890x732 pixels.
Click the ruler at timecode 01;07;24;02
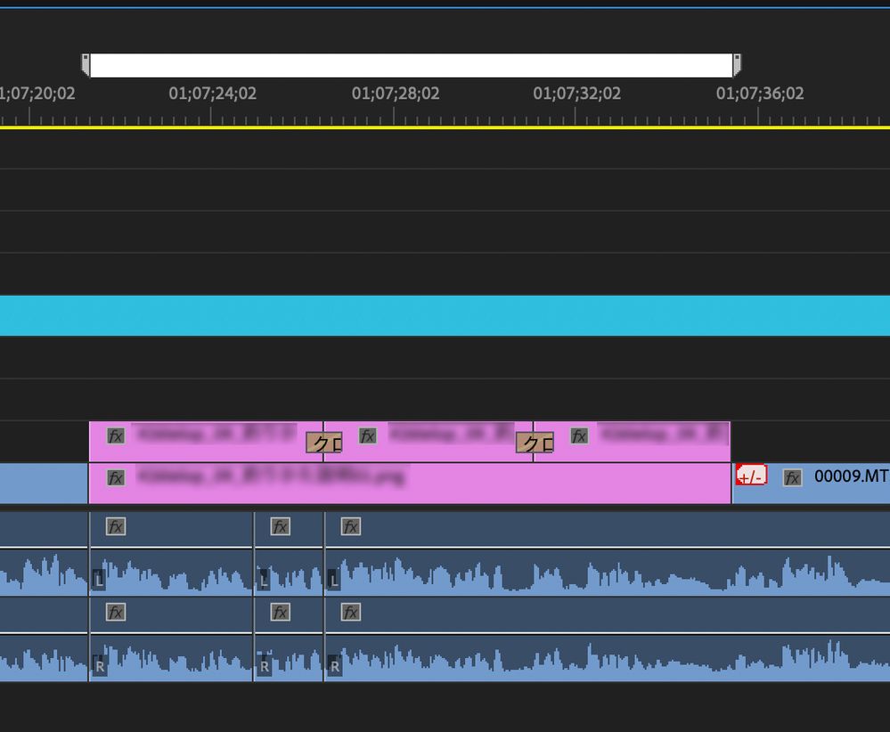point(212,94)
